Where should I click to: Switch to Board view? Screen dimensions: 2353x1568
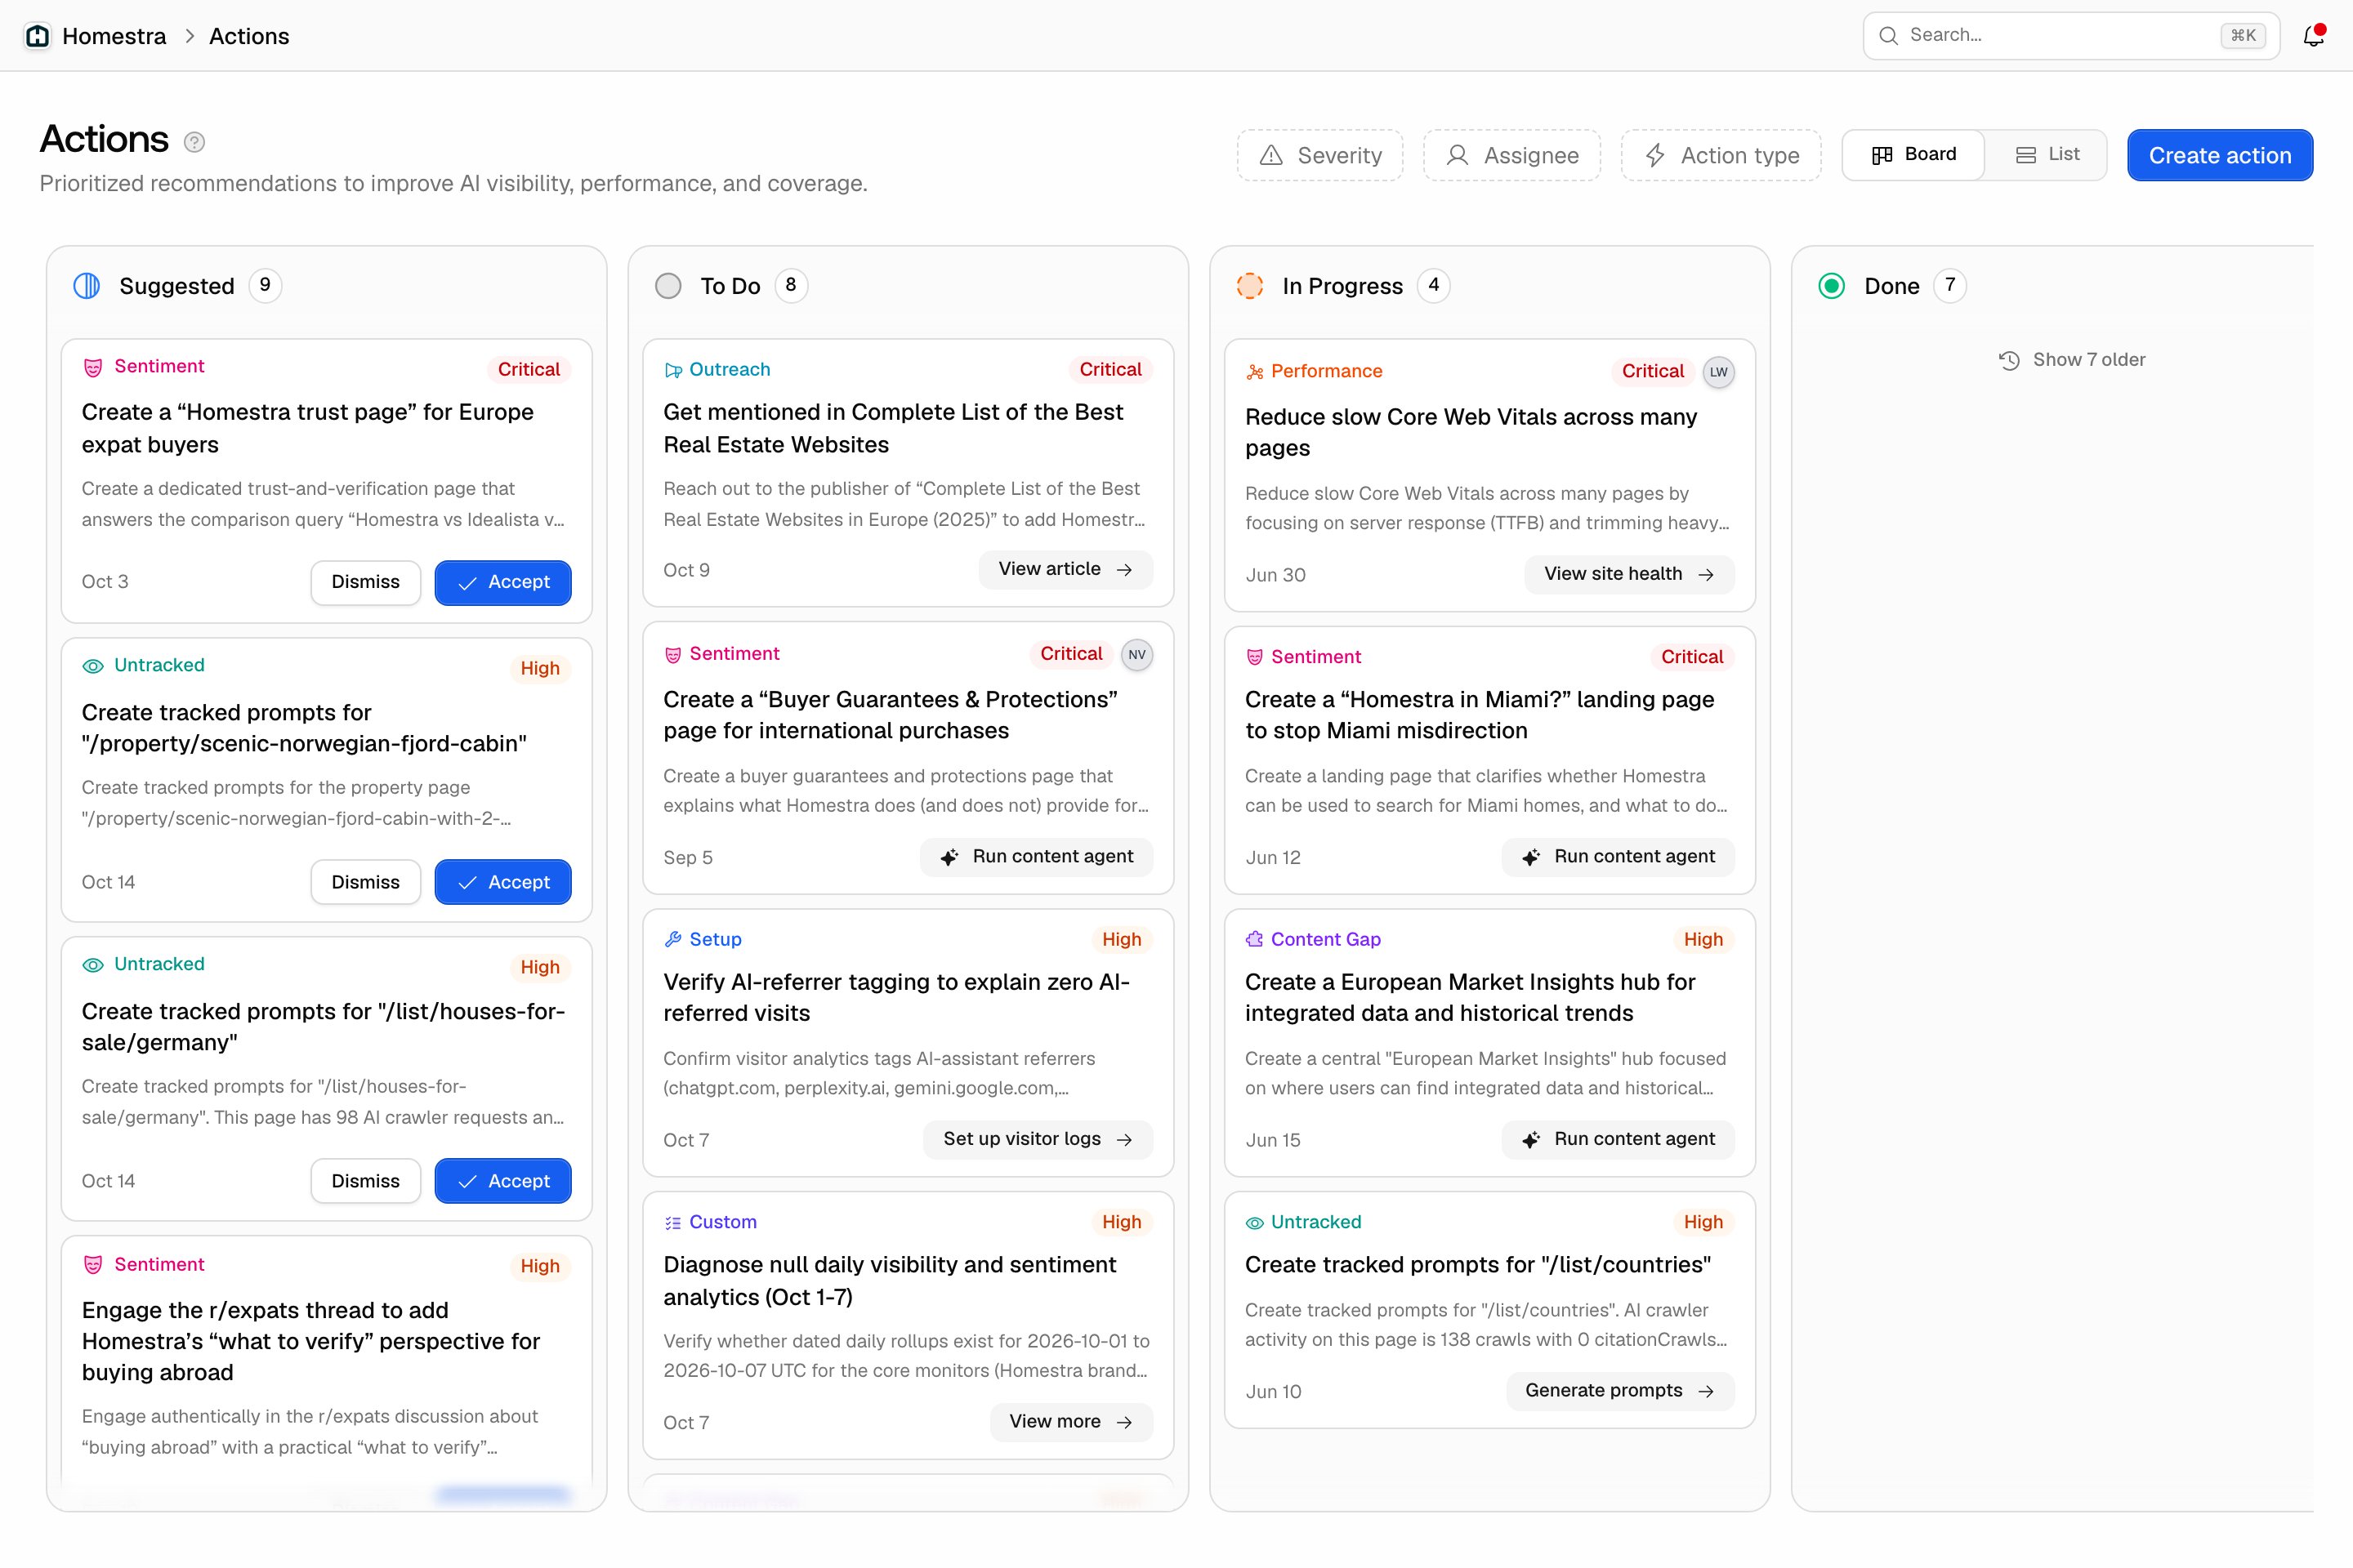coord(1913,155)
